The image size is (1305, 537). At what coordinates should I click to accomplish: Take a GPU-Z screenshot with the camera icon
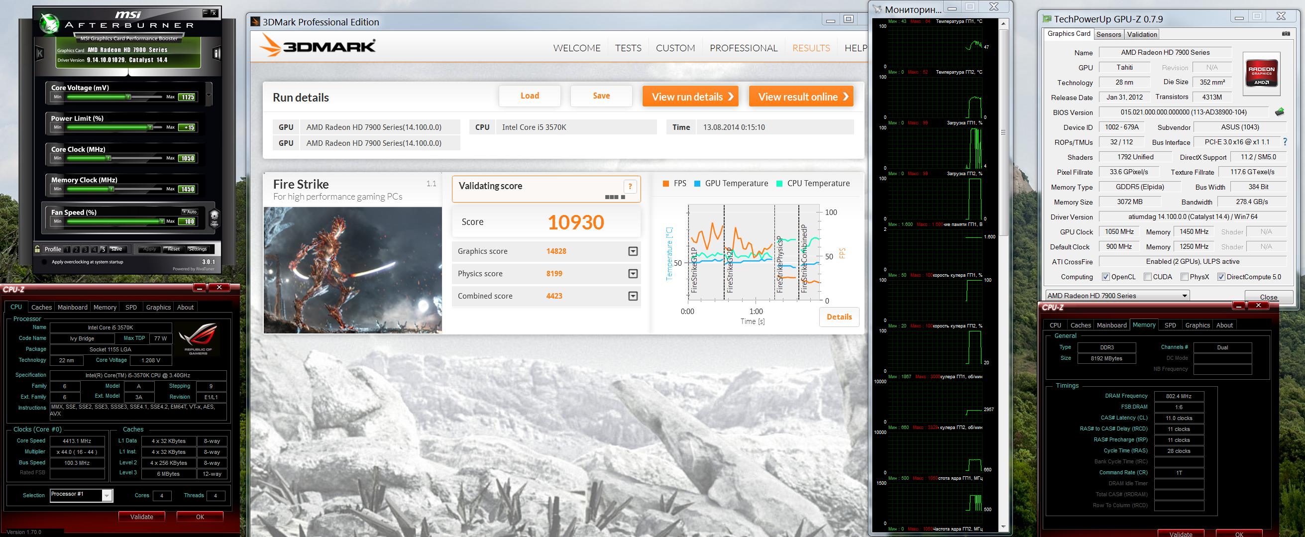[x=1286, y=34]
